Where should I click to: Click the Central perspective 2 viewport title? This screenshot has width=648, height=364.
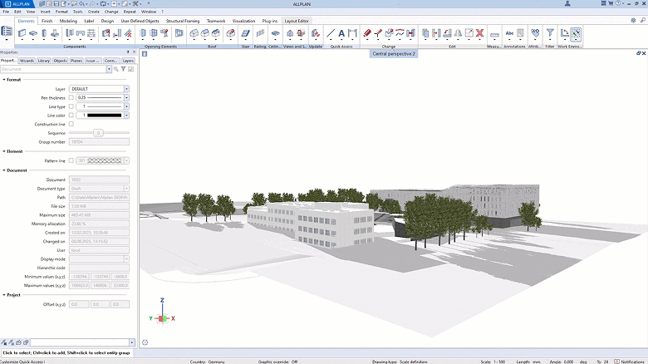[x=394, y=53]
